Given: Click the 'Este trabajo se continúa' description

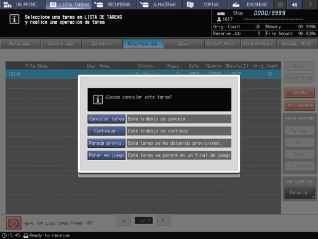Looking at the screenshot, I should click(179, 131).
